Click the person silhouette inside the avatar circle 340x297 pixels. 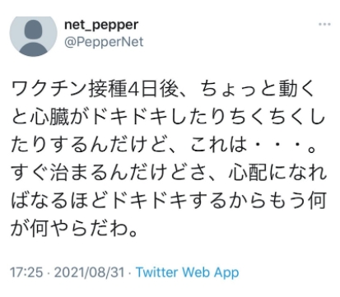(x=33, y=39)
